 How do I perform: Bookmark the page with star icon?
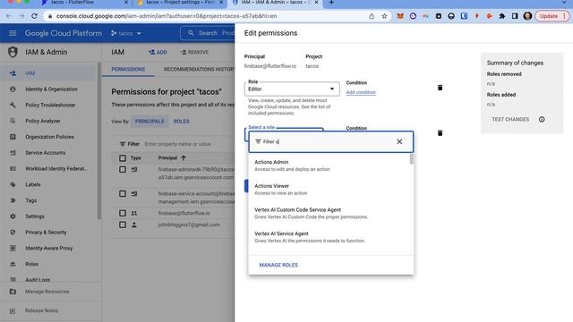[384, 16]
